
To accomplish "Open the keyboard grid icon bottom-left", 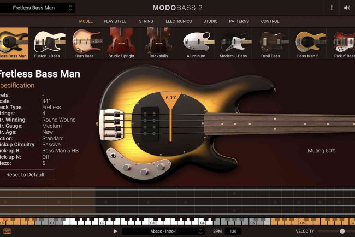I will tap(7, 231).
